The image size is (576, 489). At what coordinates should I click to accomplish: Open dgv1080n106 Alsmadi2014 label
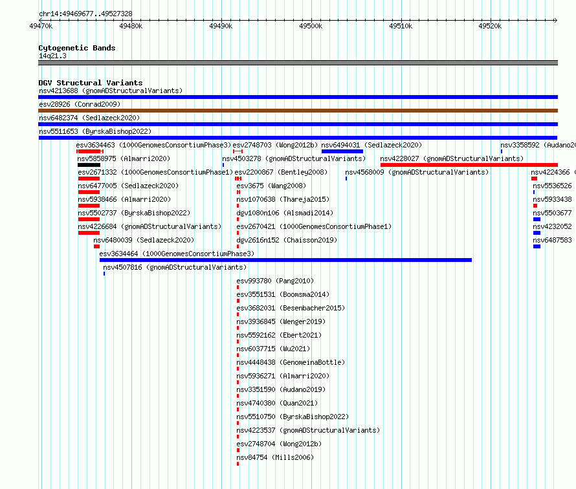[285, 213]
